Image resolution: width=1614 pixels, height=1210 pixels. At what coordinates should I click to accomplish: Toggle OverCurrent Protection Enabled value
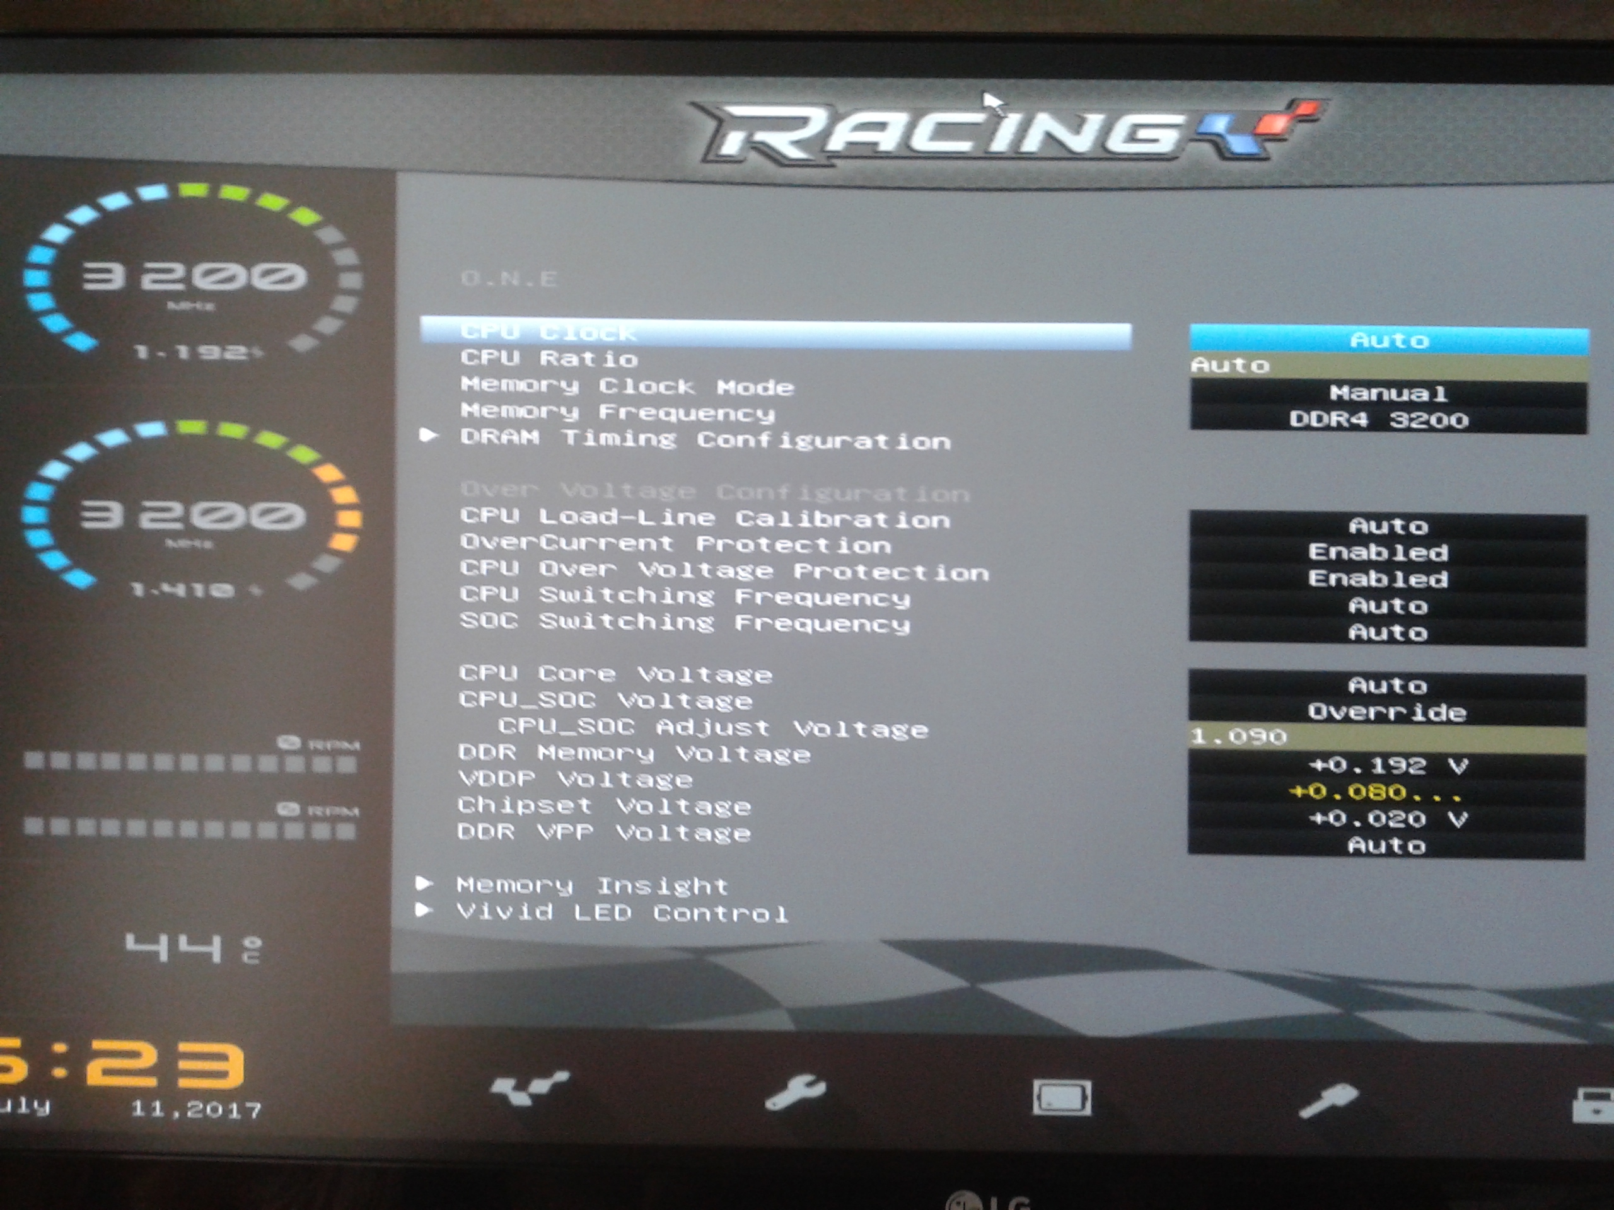pos(1378,552)
